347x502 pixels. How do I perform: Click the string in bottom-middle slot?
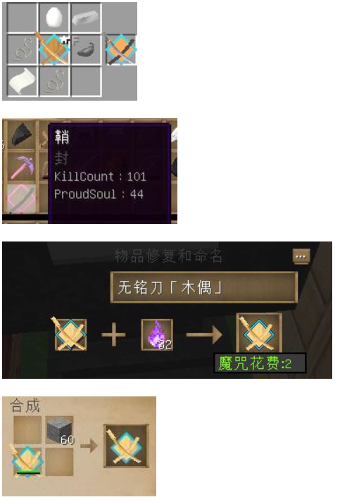[54, 81]
